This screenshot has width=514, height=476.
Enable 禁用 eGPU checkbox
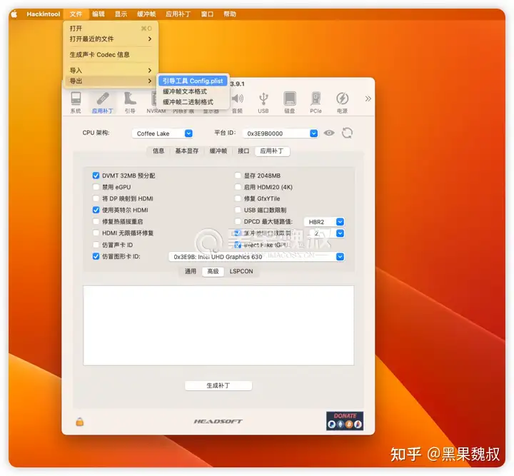click(96, 187)
